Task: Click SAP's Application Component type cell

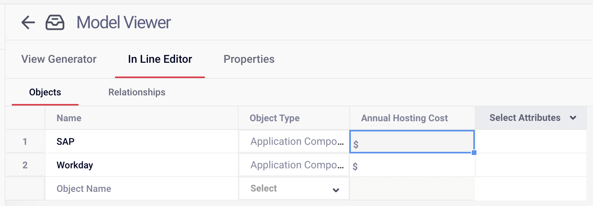Action: coord(294,142)
